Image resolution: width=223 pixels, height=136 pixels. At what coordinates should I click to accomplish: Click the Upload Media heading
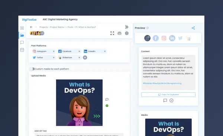coord(38,76)
